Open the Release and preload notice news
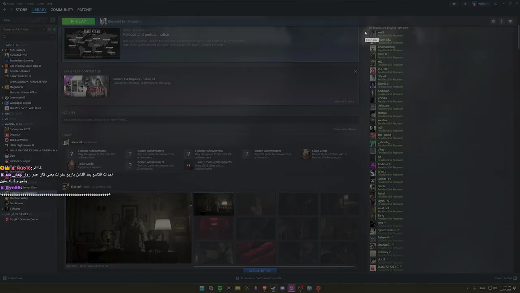 click(146, 35)
